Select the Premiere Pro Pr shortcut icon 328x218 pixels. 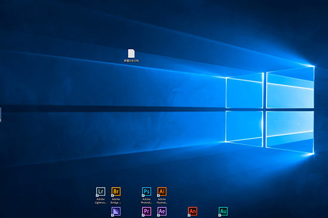tap(147, 211)
